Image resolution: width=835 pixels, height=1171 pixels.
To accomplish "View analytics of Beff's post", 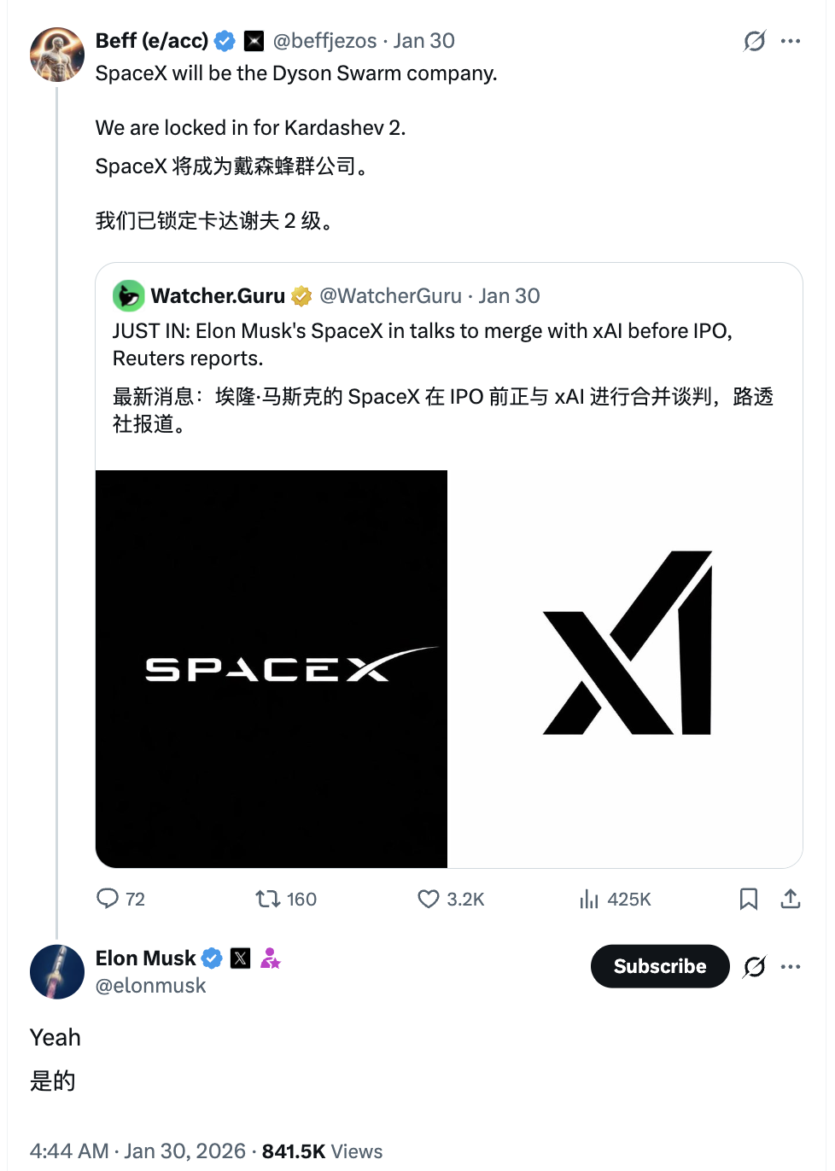I will pyautogui.click(x=589, y=898).
